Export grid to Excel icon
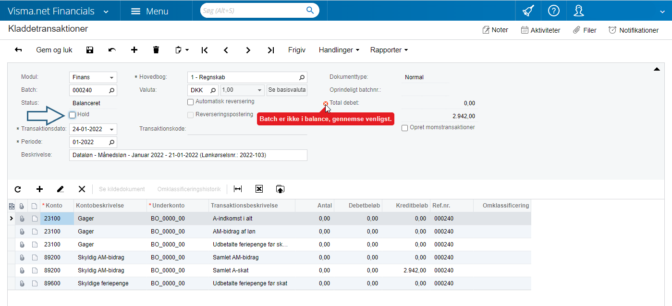 pyautogui.click(x=259, y=189)
